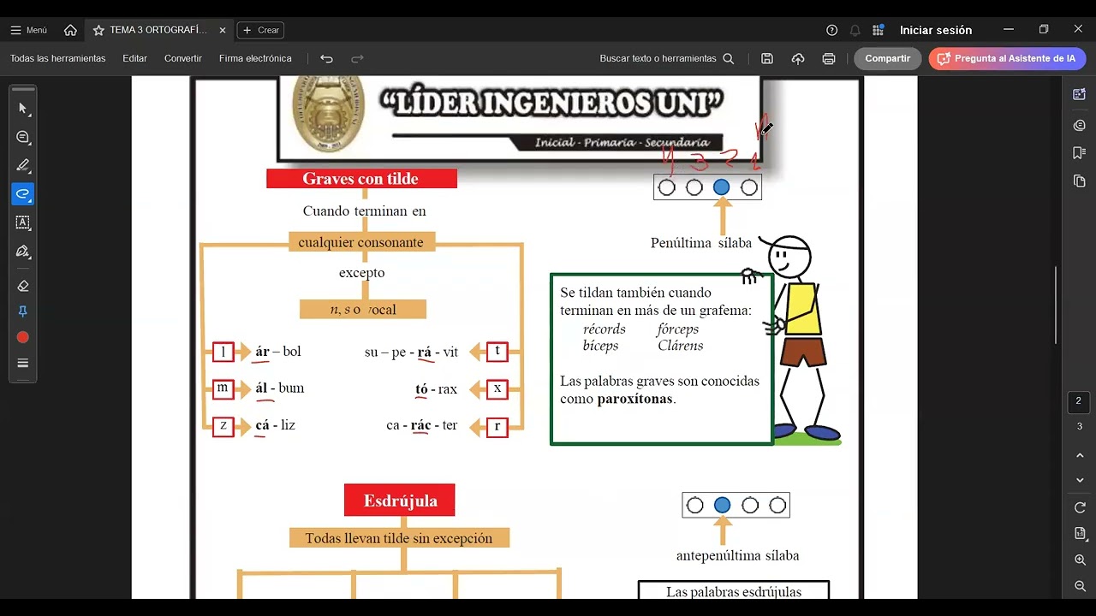This screenshot has width=1096, height=616.
Task: Open the page display settings icon
Action: [x=1080, y=533]
